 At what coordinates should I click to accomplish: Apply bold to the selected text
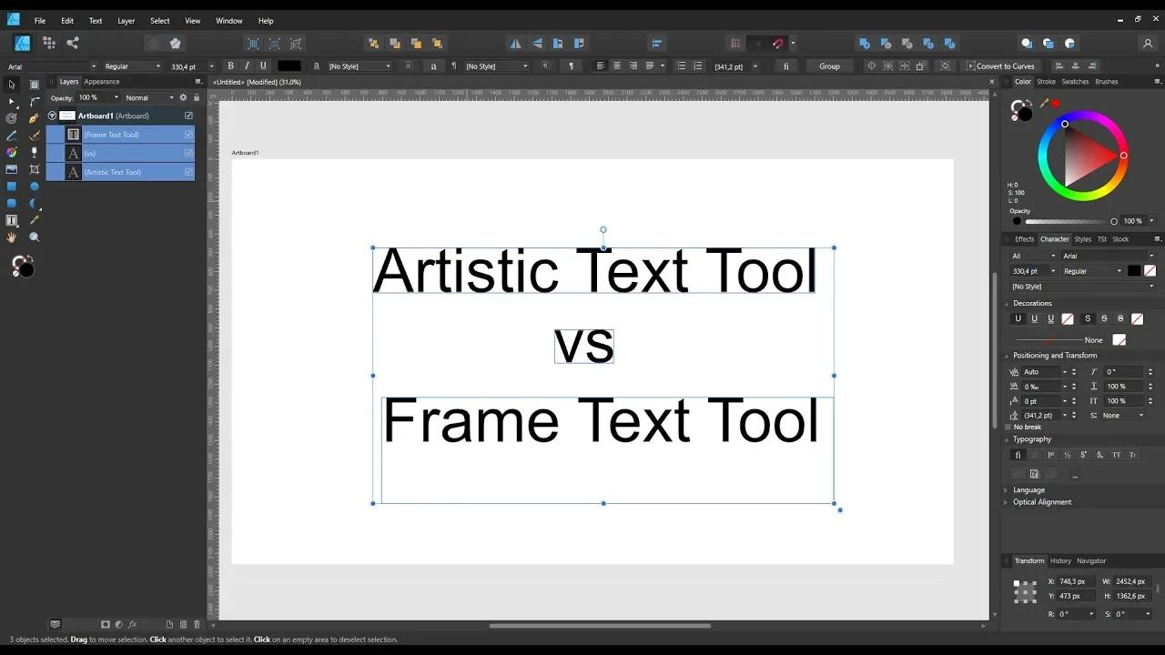click(230, 65)
